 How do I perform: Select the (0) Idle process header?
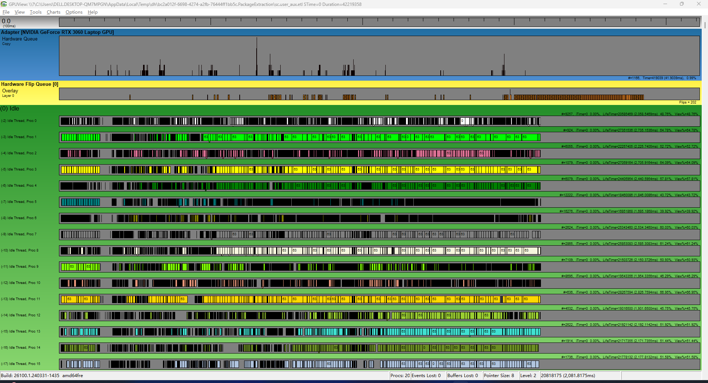tap(10, 109)
